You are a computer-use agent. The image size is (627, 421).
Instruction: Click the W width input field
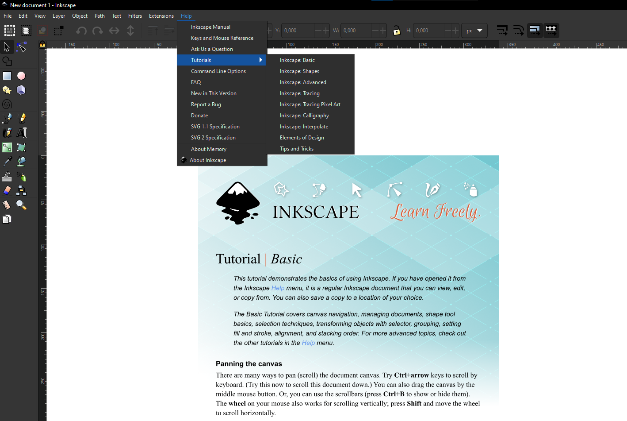tap(356, 31)
